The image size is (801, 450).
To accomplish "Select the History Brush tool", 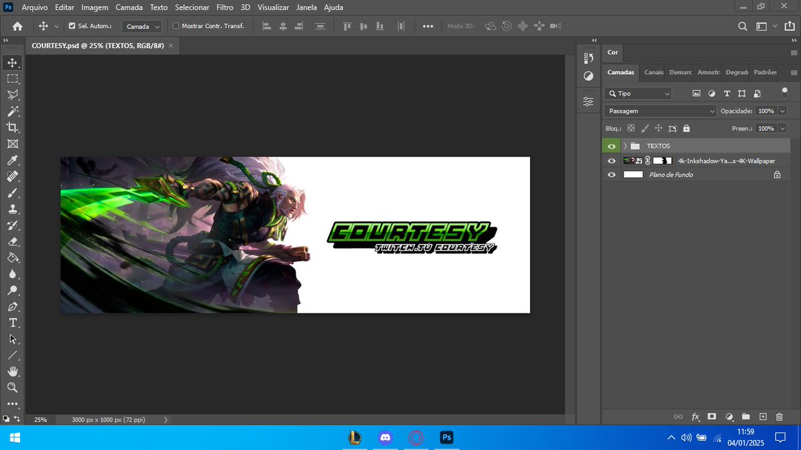I will click(13, 225).
